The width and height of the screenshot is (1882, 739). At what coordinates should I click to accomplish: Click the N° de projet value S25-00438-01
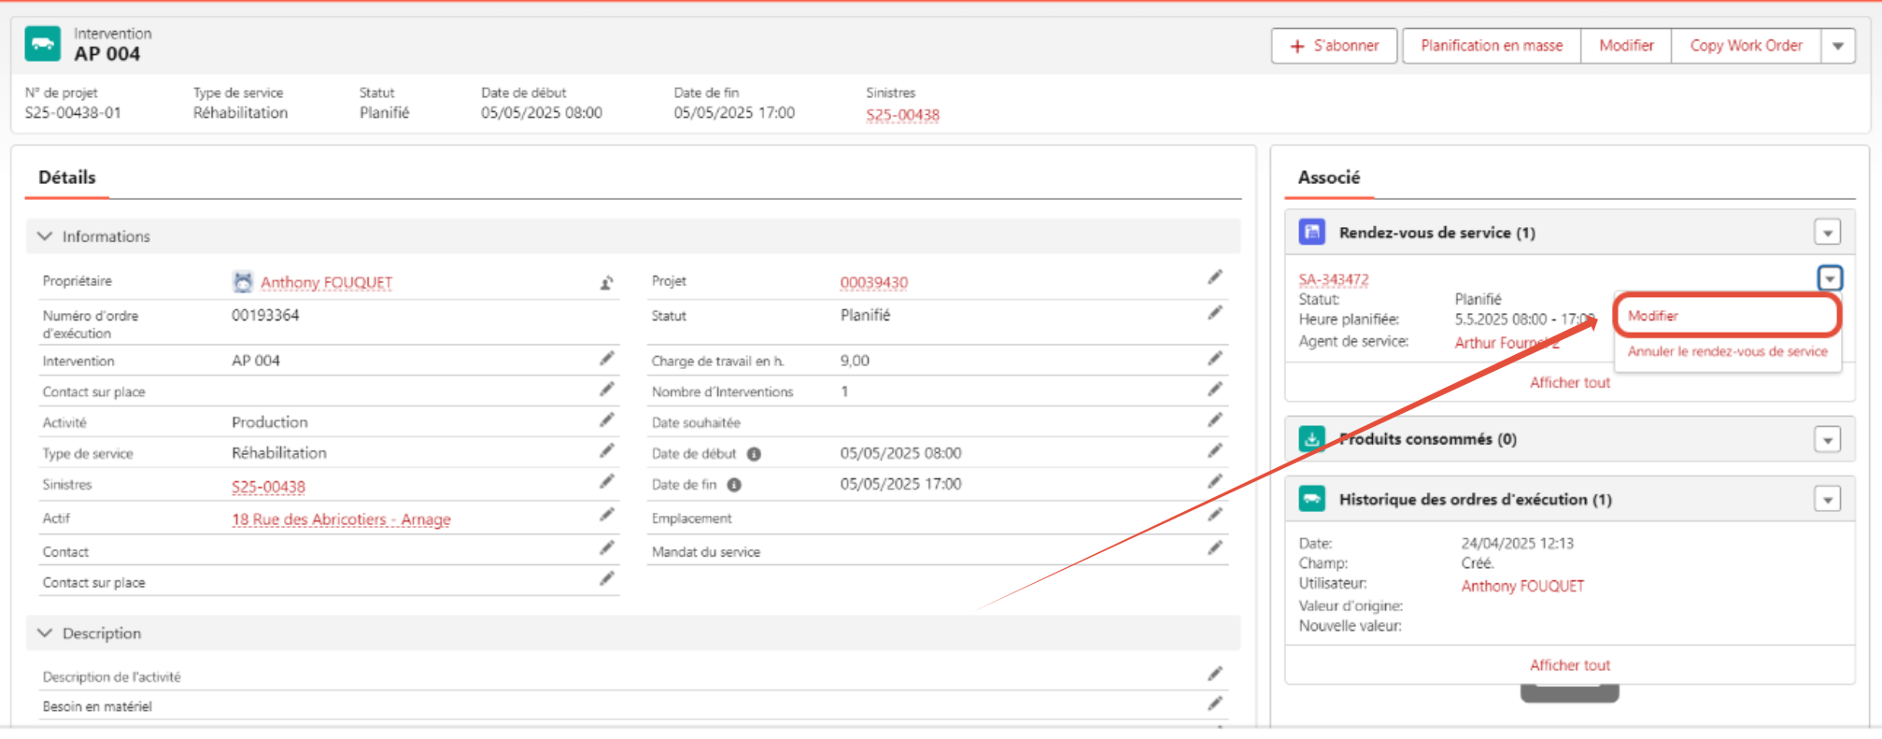point(73,112)
